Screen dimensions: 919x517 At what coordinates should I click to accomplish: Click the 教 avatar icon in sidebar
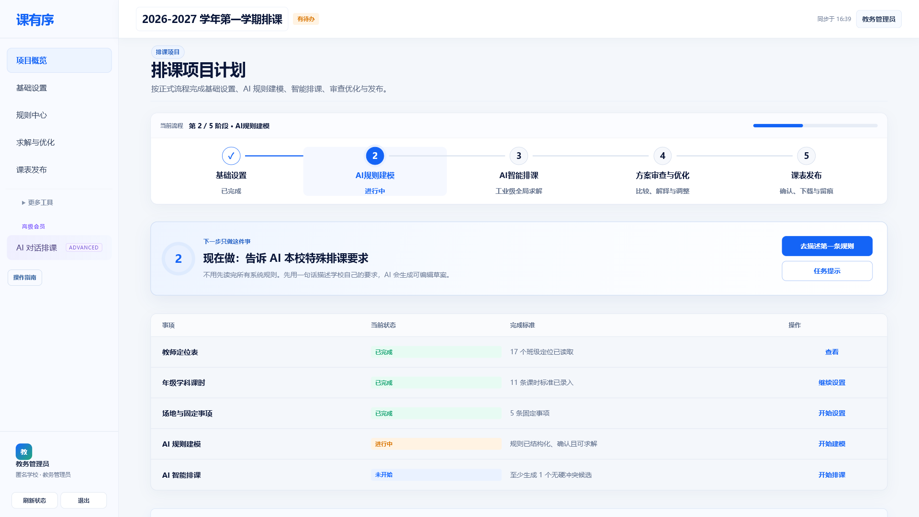coord(24,452)
